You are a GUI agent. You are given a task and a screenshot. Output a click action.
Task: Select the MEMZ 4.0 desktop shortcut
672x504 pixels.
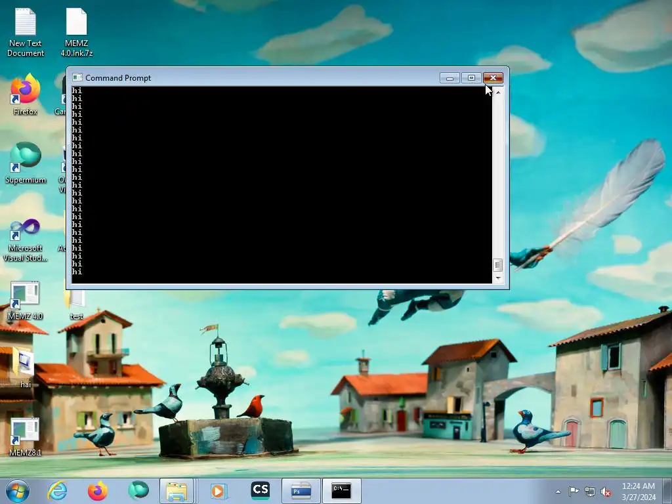pyautogui.click(x=26, y=301)
